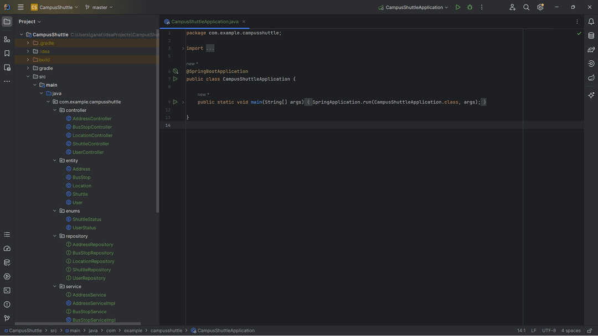This screenshot has width=598, height=336.
Task: Run CampusShuttleApplication with the green play icon
Action: [458, 7]
